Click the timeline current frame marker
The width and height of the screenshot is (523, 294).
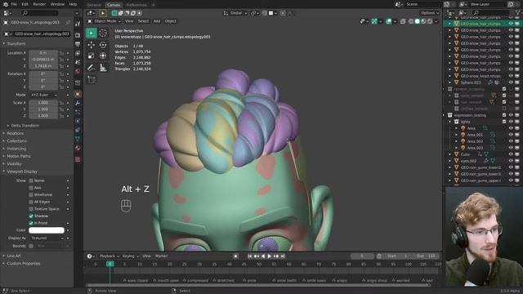[110, 264]
